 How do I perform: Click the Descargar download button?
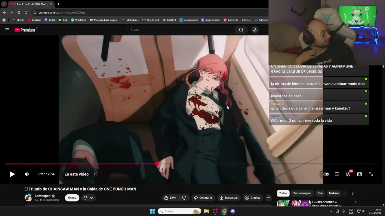tap(229, 198)
